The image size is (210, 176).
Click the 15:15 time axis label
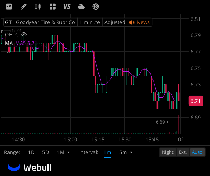coord(98,140)
